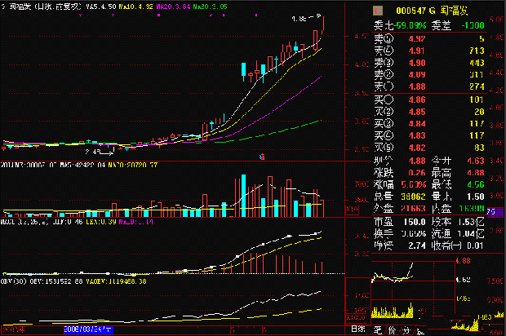Click the 买① row volume 101

click(x=477, y=99)
